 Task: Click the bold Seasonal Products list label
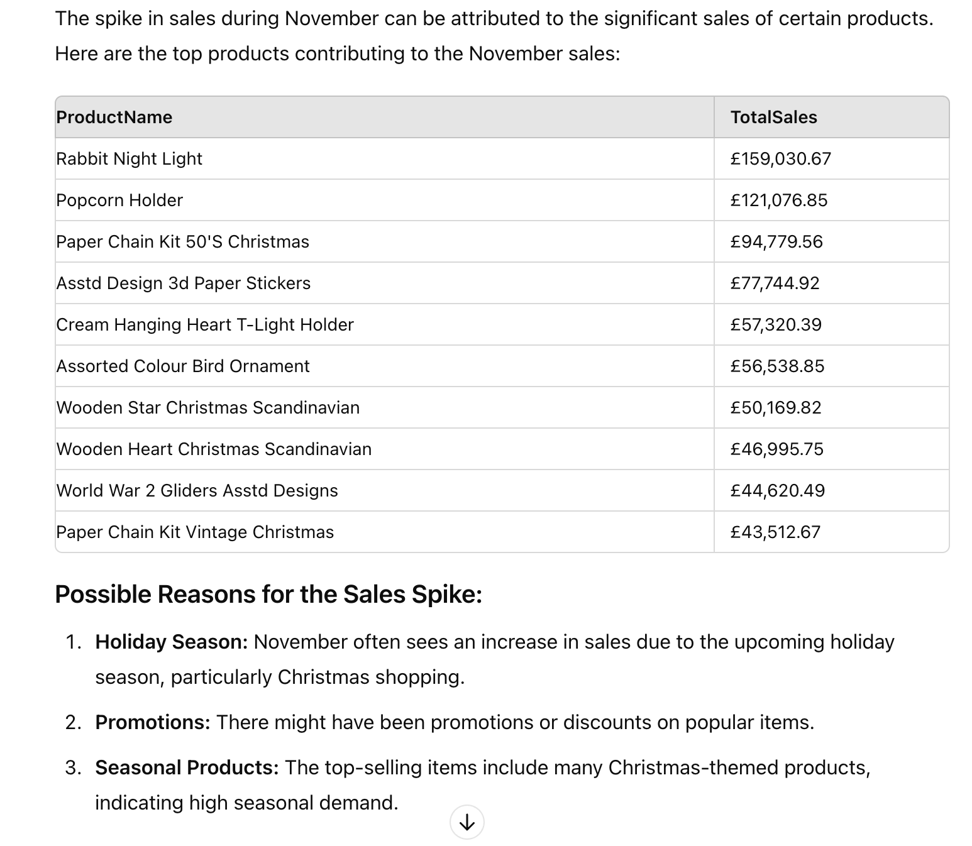click(x=187, y=768)
